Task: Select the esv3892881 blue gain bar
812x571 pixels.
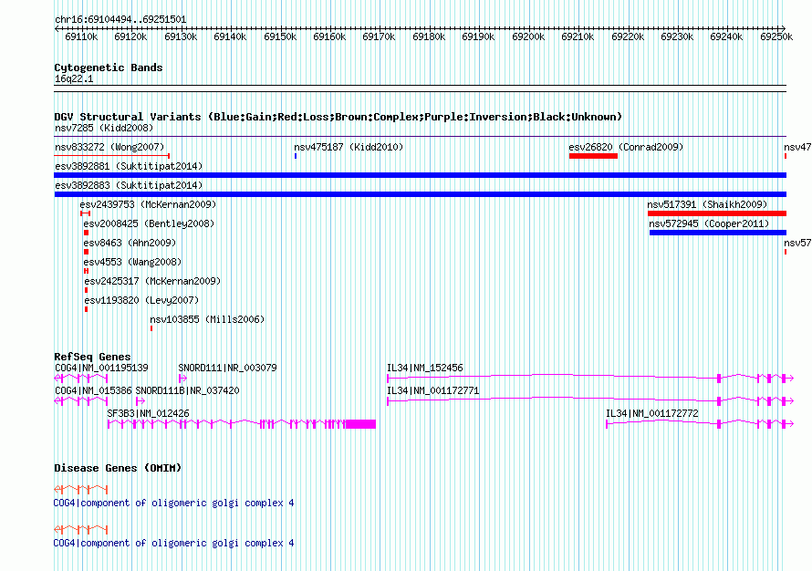Action: point(420,175)
